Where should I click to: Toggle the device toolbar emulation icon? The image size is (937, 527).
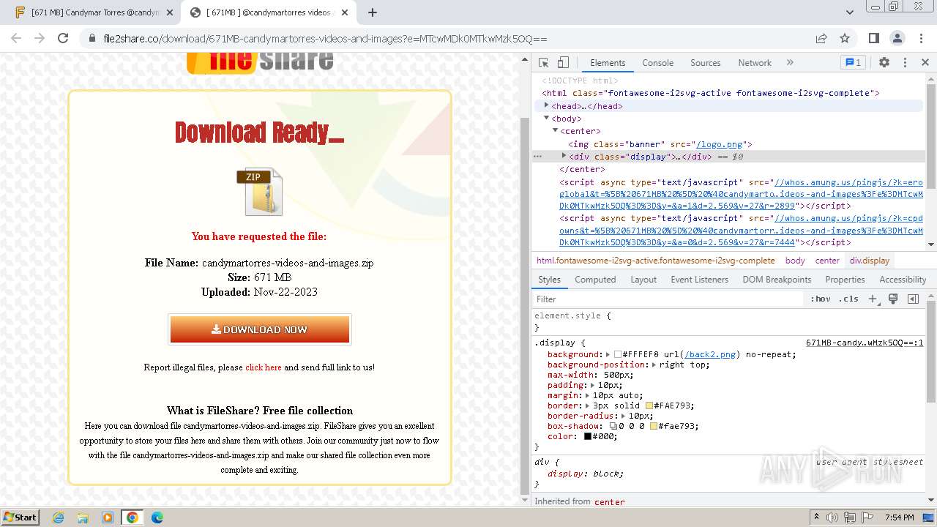[x=563, y=63]
